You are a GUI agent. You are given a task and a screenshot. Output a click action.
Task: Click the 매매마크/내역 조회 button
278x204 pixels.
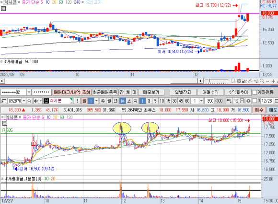72,92
